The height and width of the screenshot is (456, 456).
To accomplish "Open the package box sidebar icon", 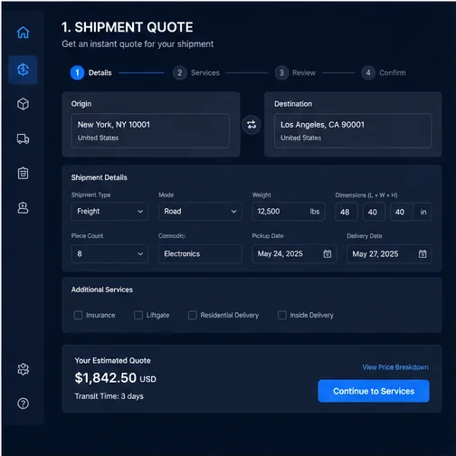I will click(23, 104).
